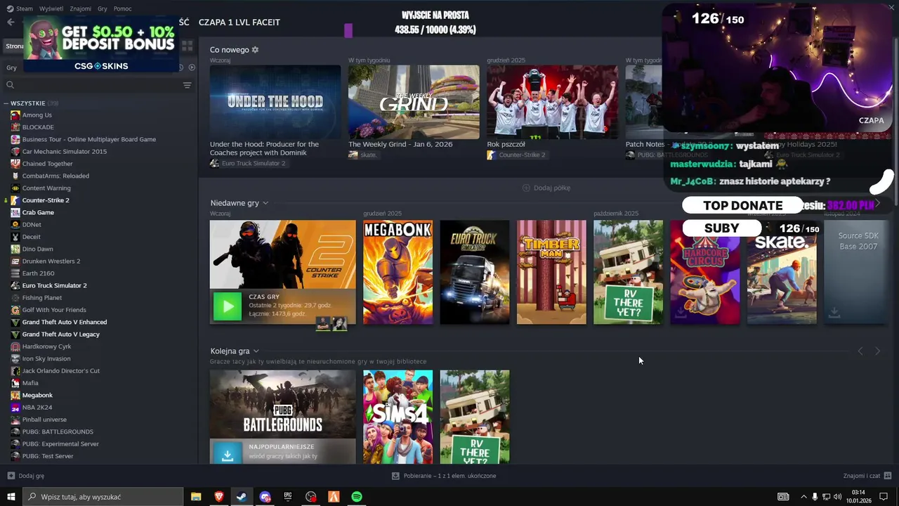
Task: Open the Pomoc menu
Action: point(122,8)
